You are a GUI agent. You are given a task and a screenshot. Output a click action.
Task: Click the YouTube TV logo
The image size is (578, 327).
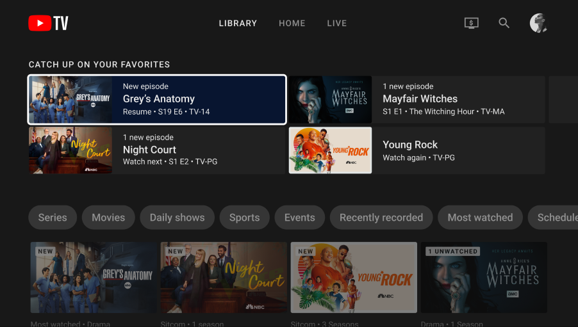click(x=48, y=23)
